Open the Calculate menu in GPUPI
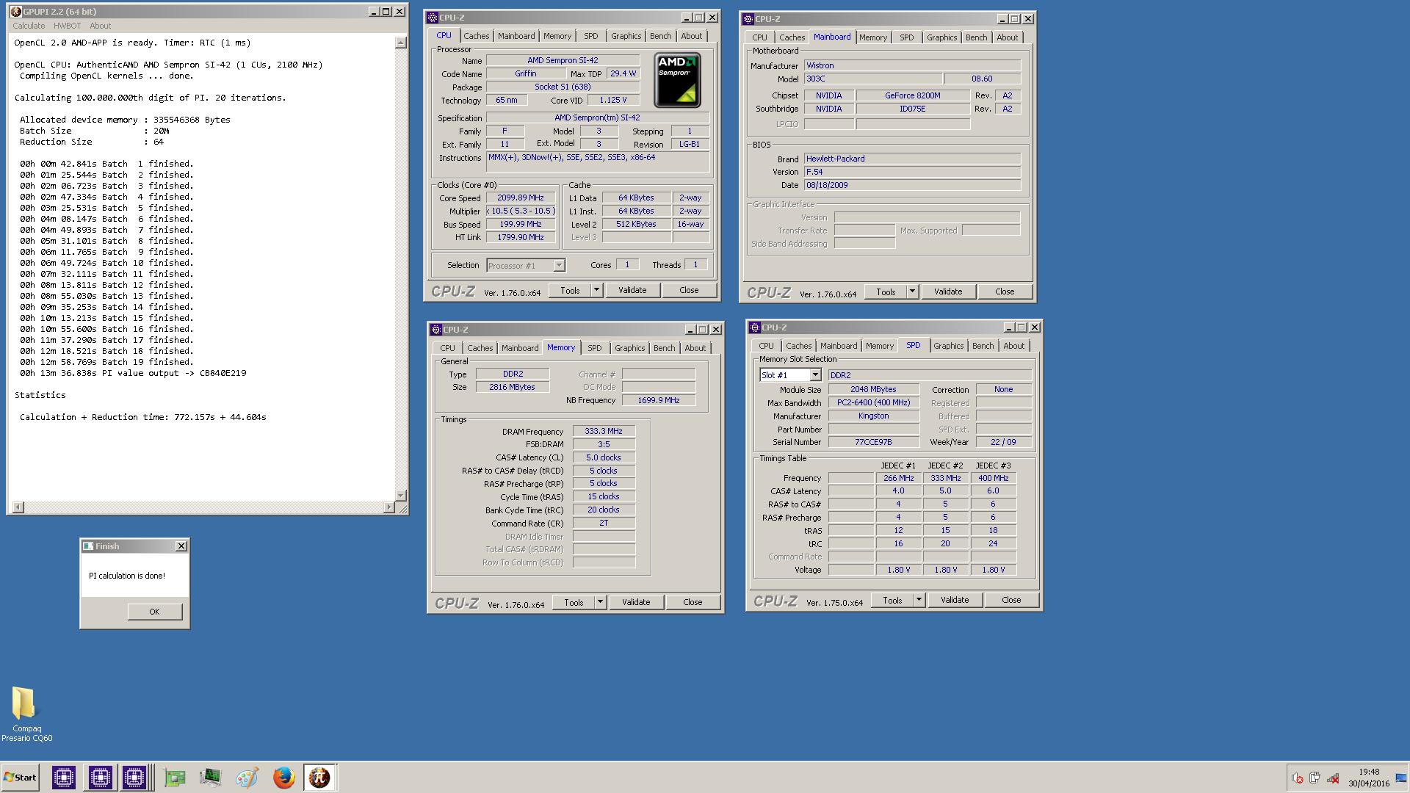Screen dimensions: 1410x793 pyautogui.click(x=29, y=26)
